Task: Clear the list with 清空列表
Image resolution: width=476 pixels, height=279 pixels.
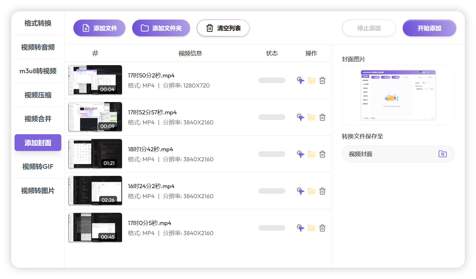Action: (x=223, y=28)
